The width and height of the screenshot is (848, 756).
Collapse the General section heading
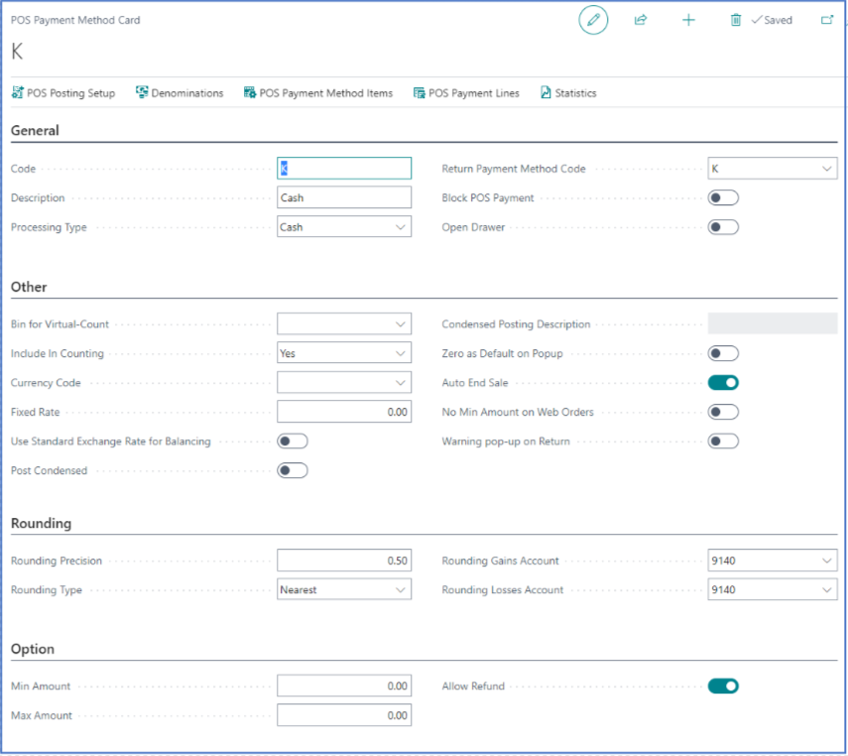click(x=35, y=130)
